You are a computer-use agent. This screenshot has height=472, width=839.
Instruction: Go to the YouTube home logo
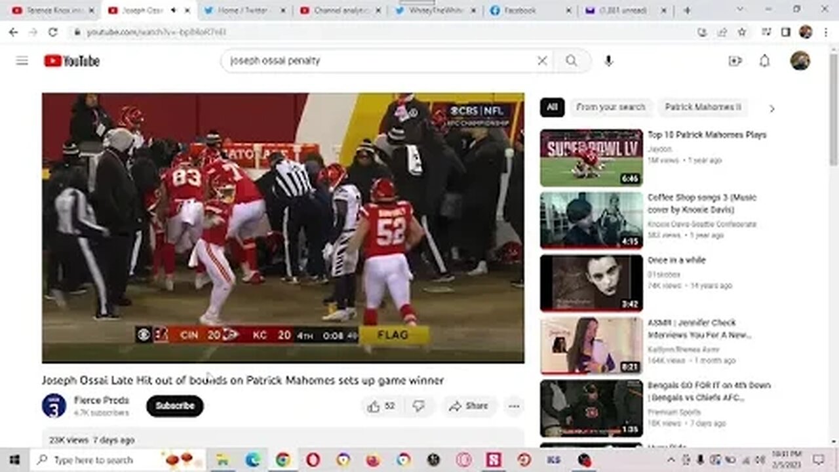tap(71, 61)
